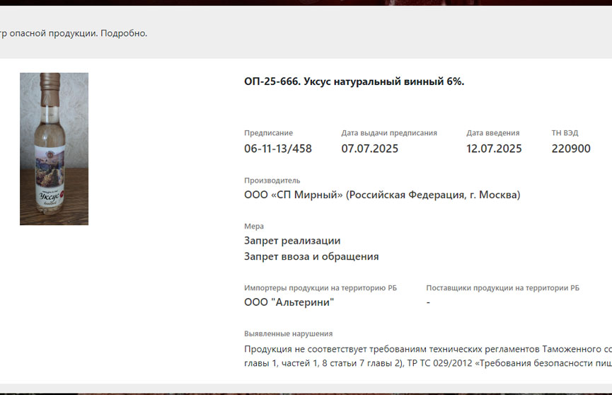Image resolution: width=612 pixels, height=395 pixels.
Task: Click the "Производитель" label
Action: click(x=272, y=181)
